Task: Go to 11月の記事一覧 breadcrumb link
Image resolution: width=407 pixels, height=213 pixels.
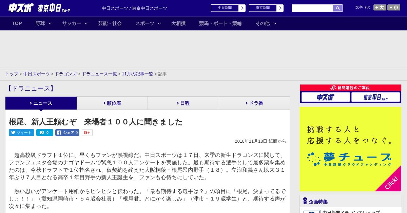Action: 137,74
